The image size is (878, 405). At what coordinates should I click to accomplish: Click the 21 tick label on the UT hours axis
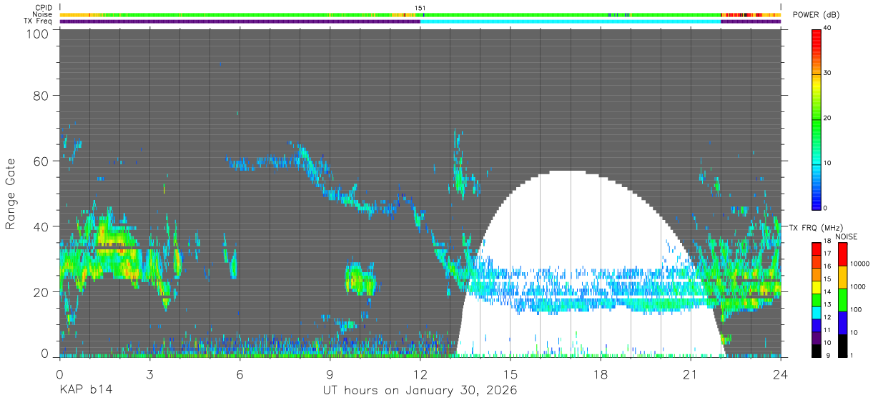[690, 374]
